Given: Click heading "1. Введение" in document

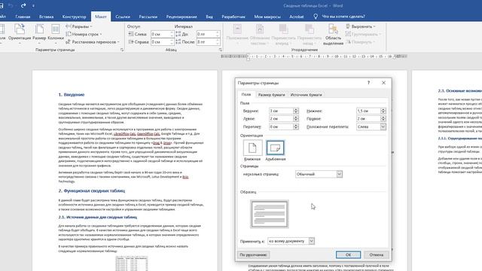Looking at the screenshot, I should click(x=72, y=95).
